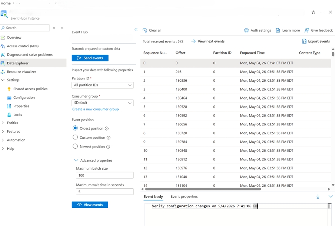Select Custom position radio button
The image size is (336, 226).
[75, 137]
